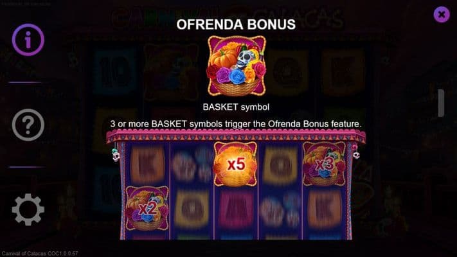This screenshot has height=257, width=457.
Task: Open the settings gear section
Action: pos(28,209)
